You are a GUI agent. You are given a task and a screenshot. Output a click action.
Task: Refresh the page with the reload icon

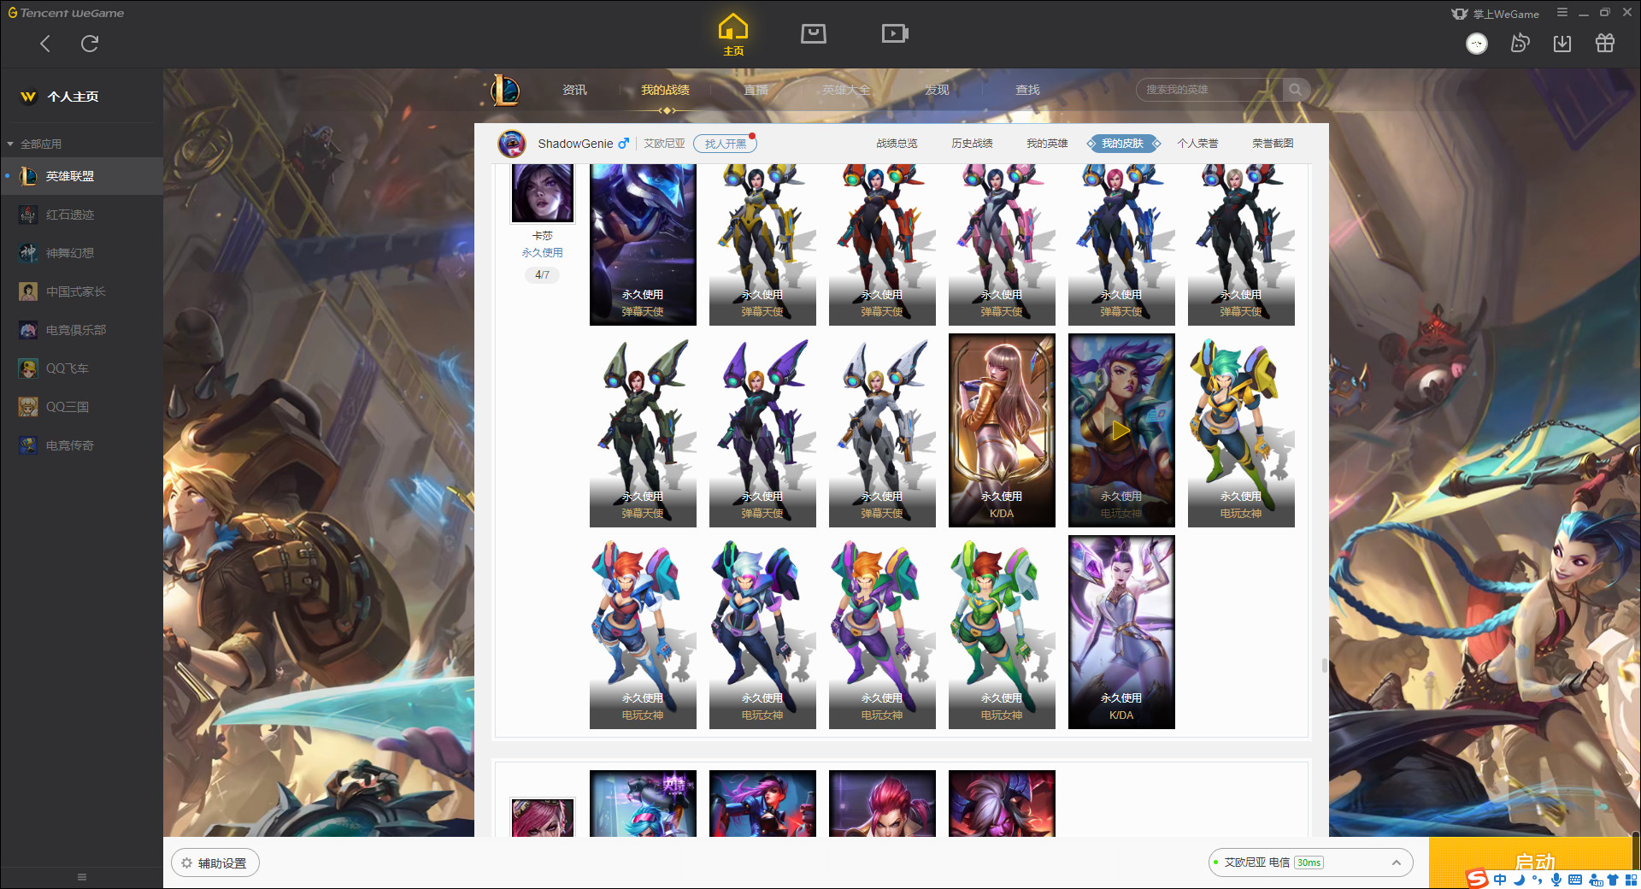(90, 44)
